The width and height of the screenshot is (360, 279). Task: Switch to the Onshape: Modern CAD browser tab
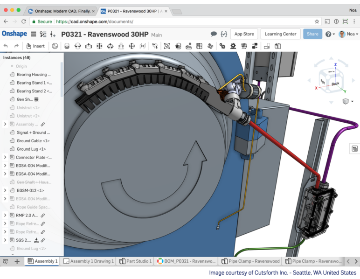click(x=62, y=11)
